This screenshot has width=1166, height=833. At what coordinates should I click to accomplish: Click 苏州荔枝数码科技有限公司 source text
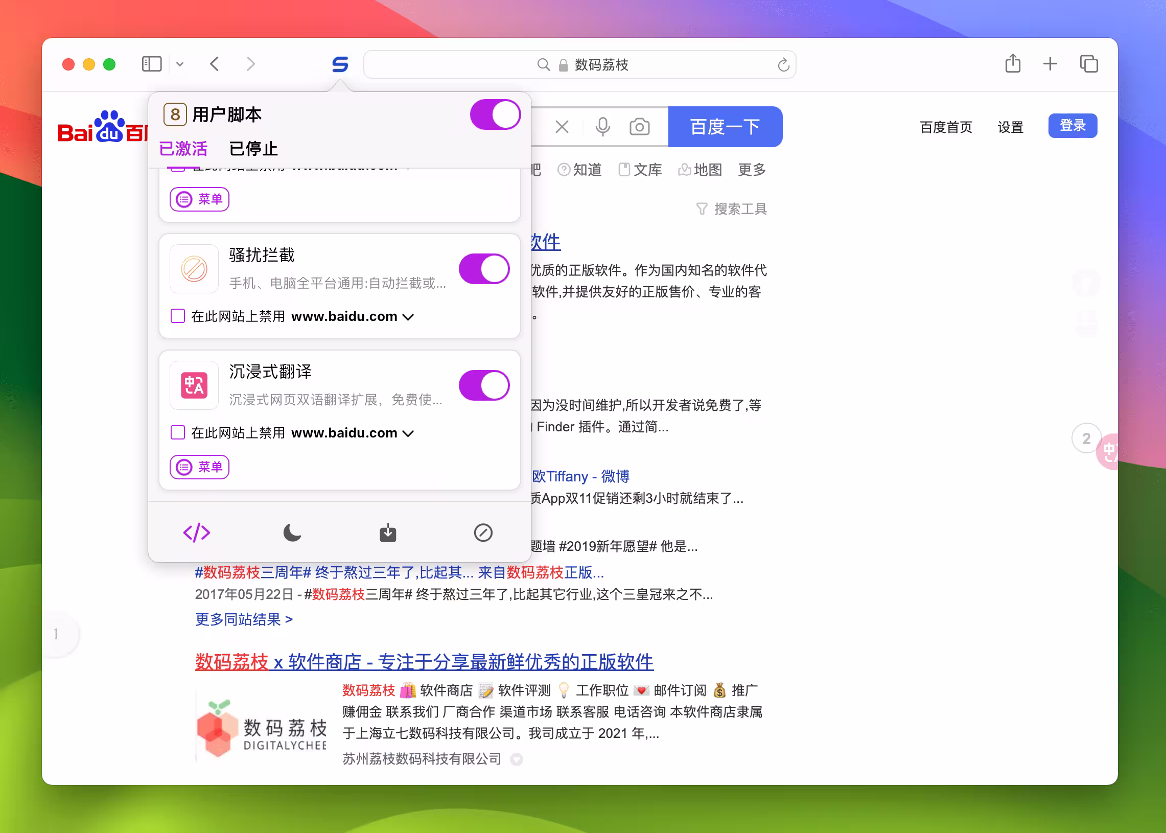coord(422,758)
